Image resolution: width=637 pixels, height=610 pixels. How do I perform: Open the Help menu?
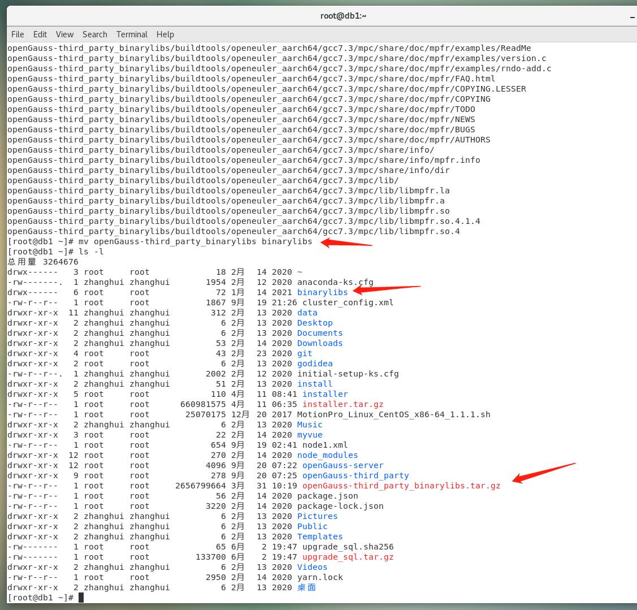coord(165,34)
